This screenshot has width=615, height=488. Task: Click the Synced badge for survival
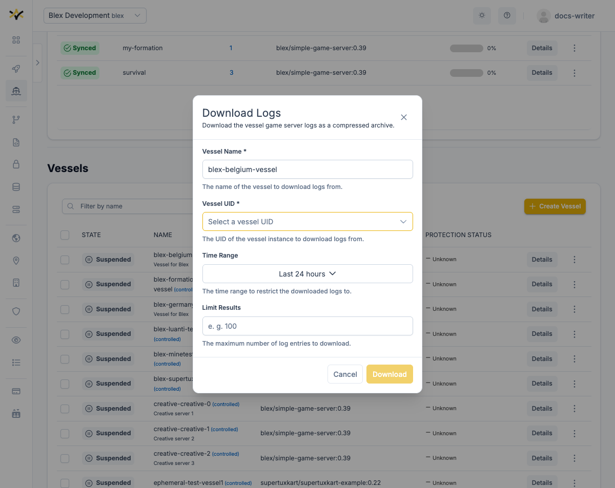(x=80, y=73)
